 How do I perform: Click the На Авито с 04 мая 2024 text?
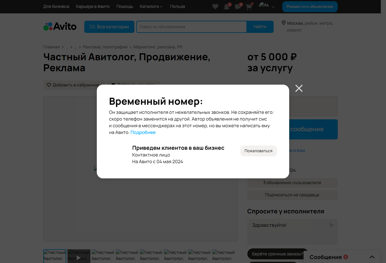coord(158,162)
